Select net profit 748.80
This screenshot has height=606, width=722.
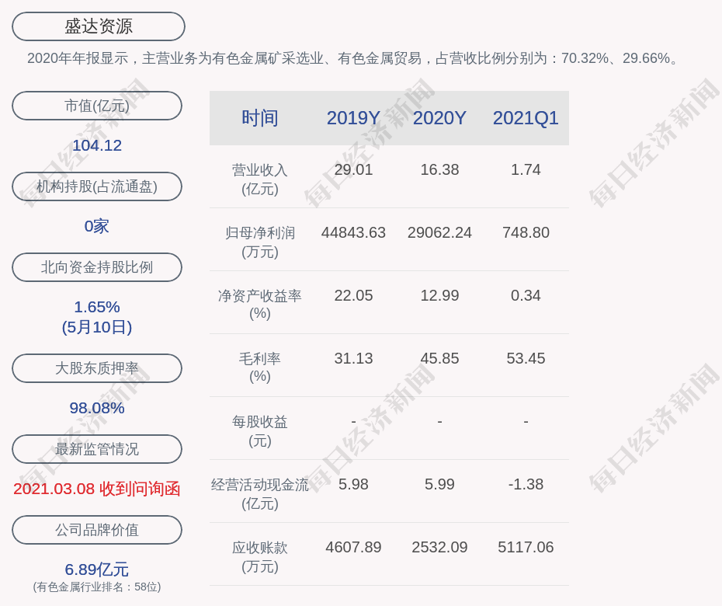click(526, 233)
